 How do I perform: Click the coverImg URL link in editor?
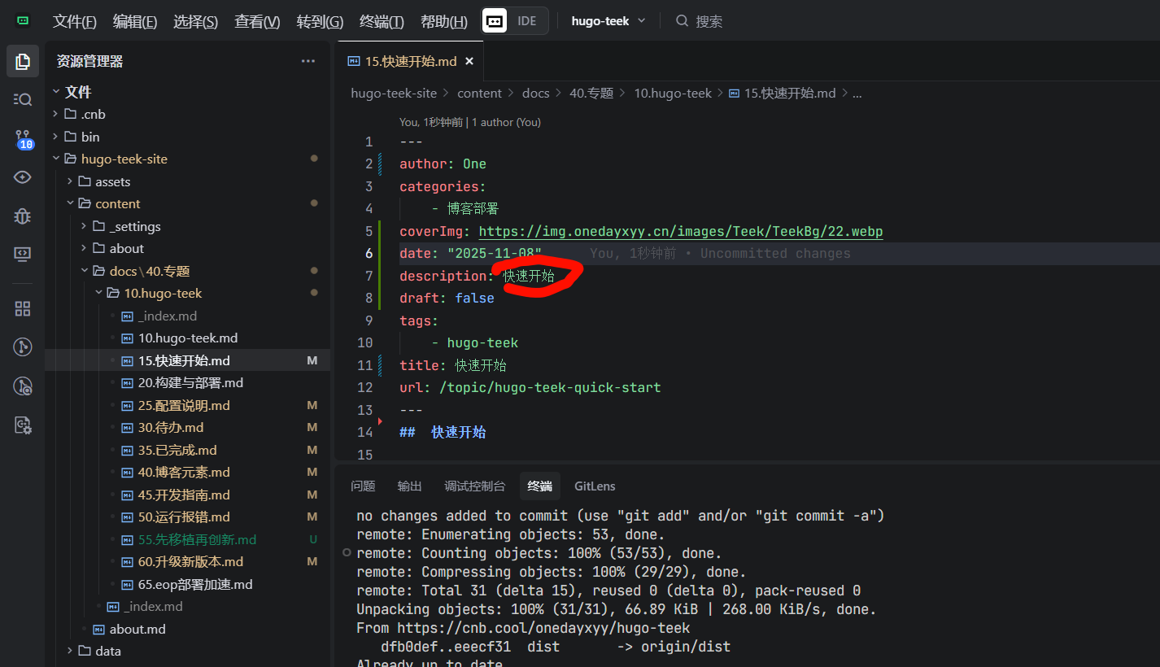tap(680, 232)
